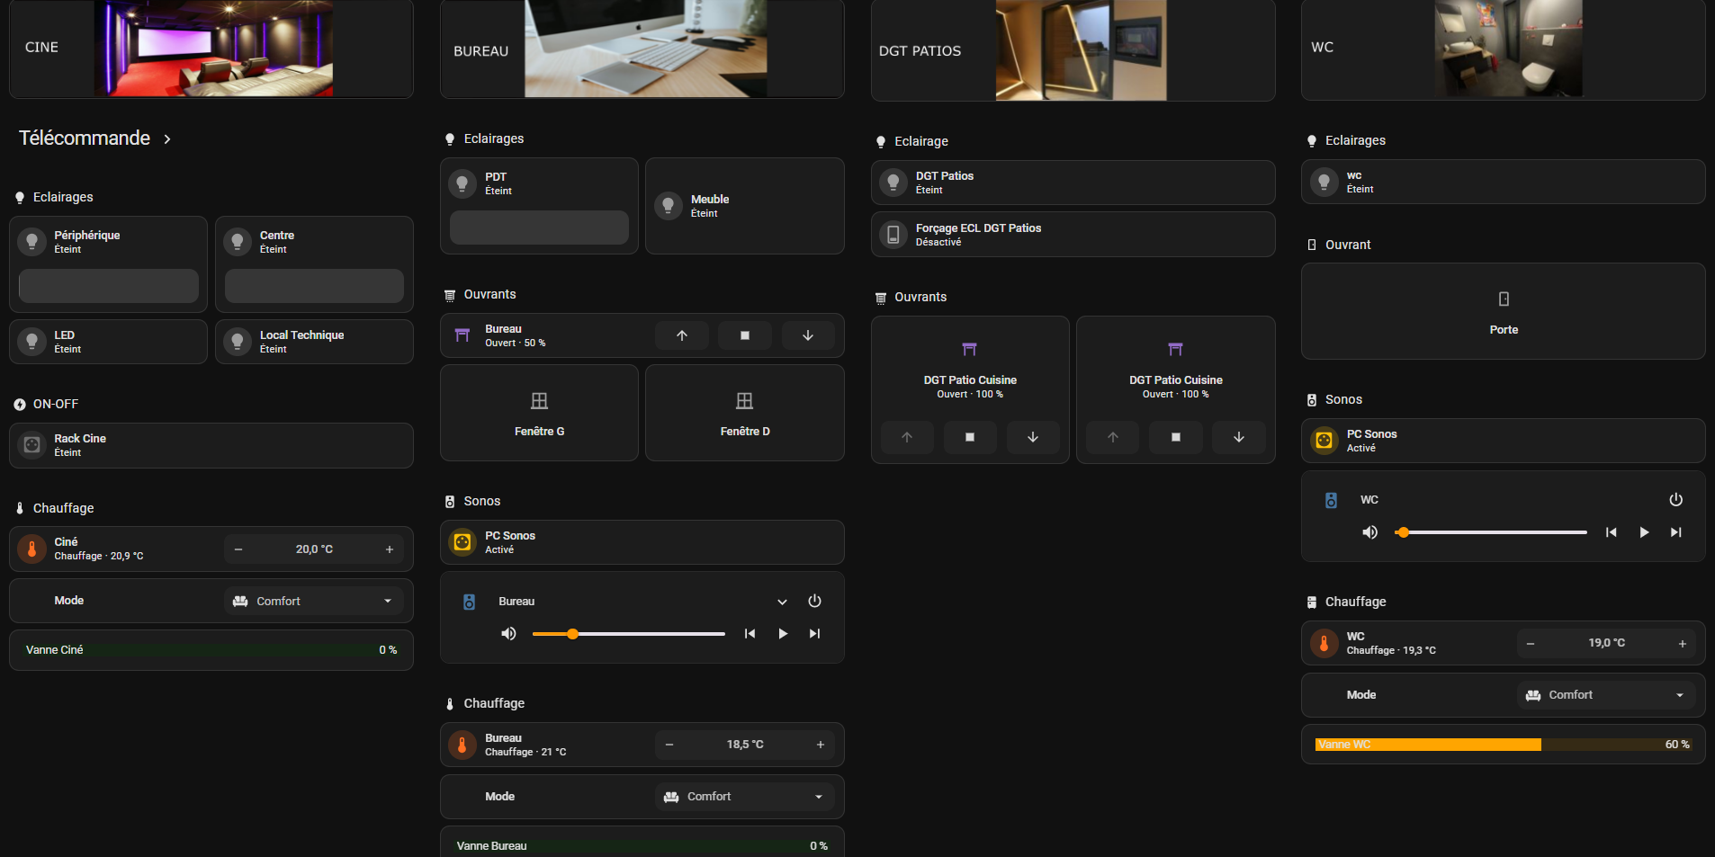Open the CINE room header card

click(211, 48)
